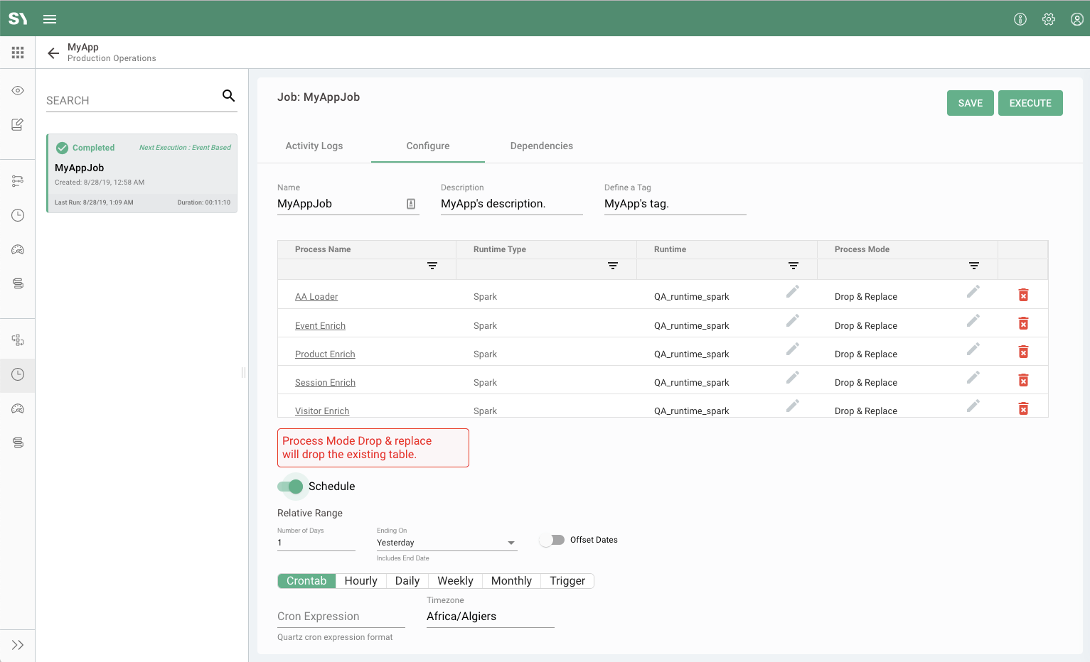Open user account profile icon
Viewport: 1090px width, 662px height.
tap(1076, 19)
